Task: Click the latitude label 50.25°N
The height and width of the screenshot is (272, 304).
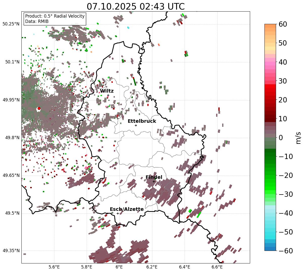Action: pyautogui.click(x=11, y=24)
